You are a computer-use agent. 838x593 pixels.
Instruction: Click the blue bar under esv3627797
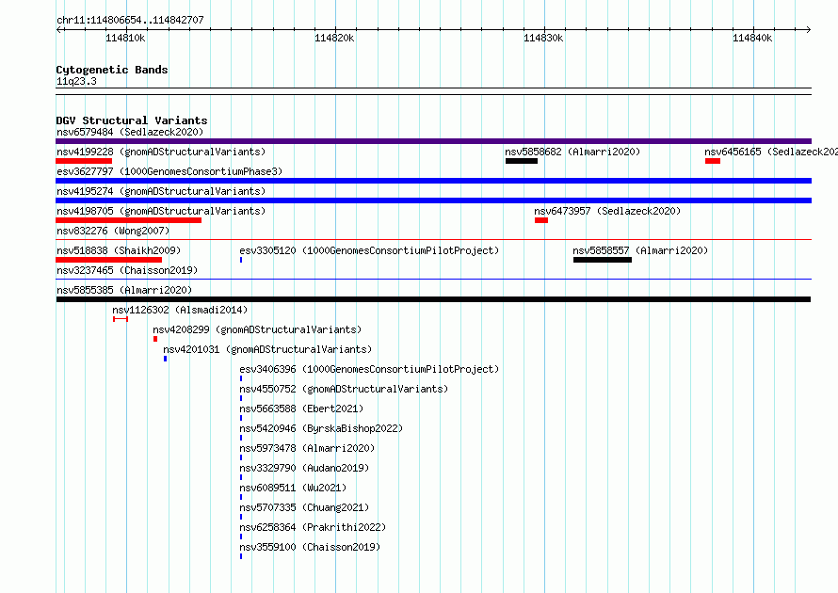(x=433, y=181)
